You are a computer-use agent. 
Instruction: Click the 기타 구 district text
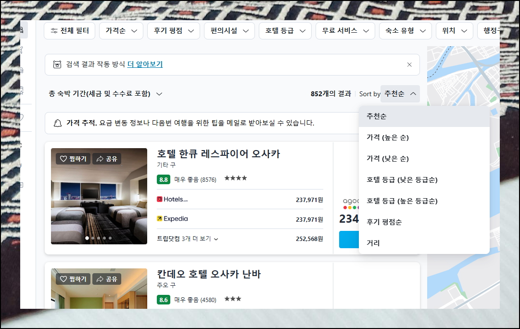tap(166, 165)
